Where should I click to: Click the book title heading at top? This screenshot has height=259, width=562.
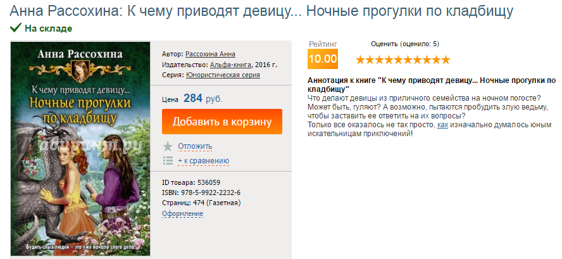click(x=270, y=11)
